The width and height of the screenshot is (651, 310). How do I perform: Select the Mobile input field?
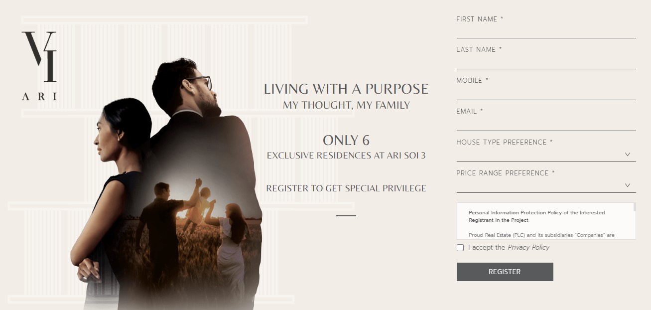click(x=546, y=93)
